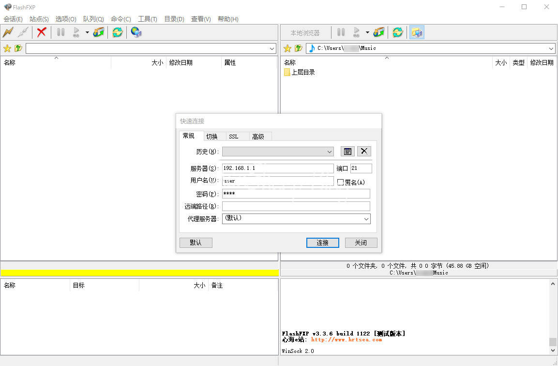Open the 工具(T) menu

point(148,19)
